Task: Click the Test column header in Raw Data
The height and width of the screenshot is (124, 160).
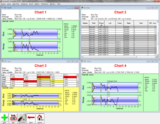Action: click(141, 23)
